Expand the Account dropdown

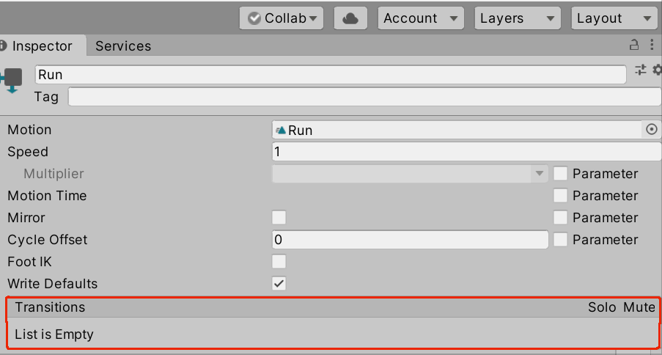(x=421, y=18)
